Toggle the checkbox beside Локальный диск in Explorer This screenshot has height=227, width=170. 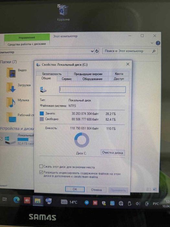point(1,139)
